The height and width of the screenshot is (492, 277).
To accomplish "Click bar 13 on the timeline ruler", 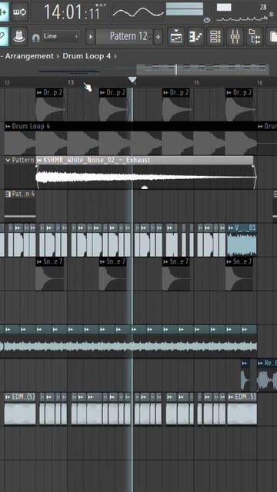I will (x=71, y=83).
